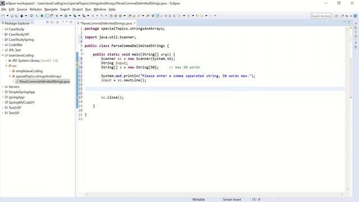Click the Quick Access search field
The image size is (359, 202).
[x=321, y=16]
